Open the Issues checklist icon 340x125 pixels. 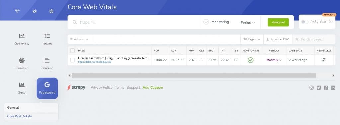pyautogui.click(x=47, y=36)
